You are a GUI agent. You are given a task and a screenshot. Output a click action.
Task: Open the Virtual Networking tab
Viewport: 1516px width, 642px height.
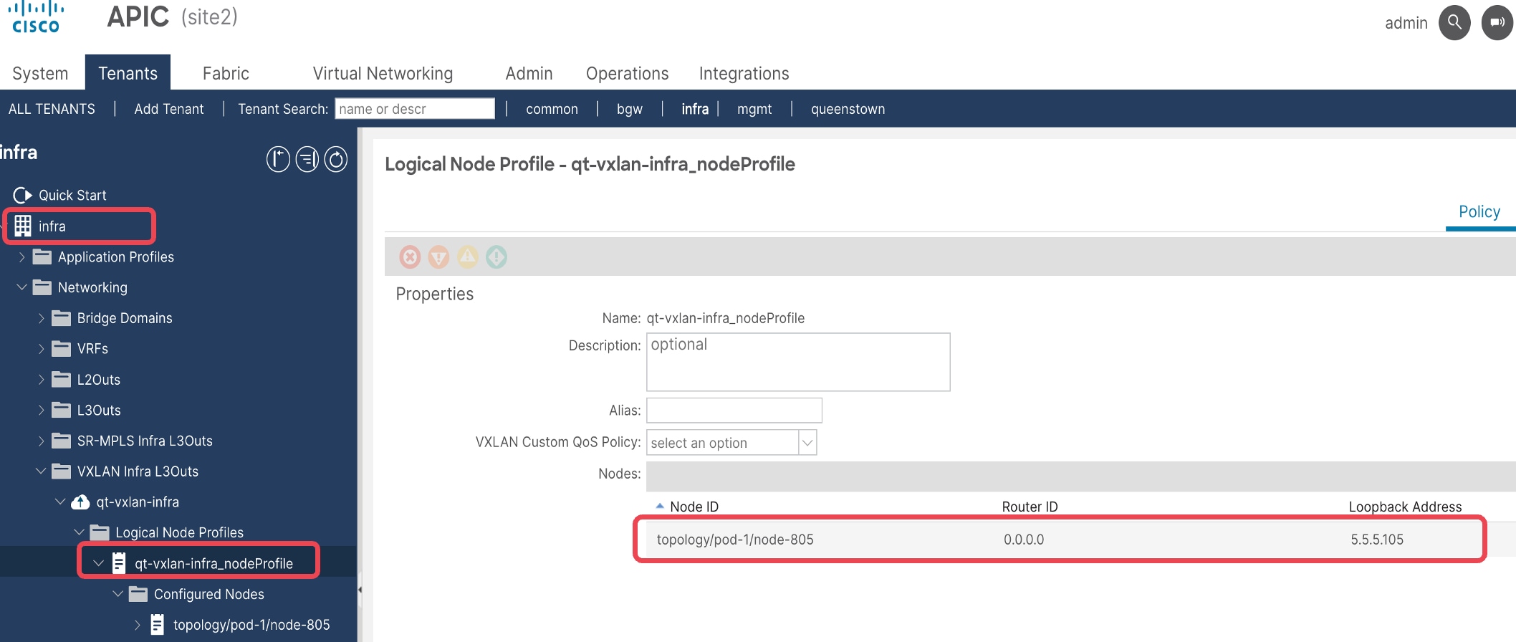click(x=383, y=74)
